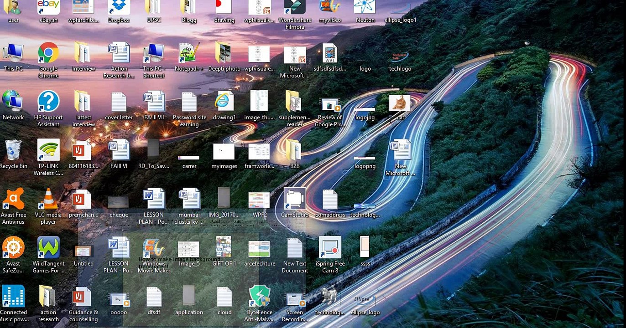Select the HP Support Assistant icon
Screen dimensions: 626x328
(48, 102)
